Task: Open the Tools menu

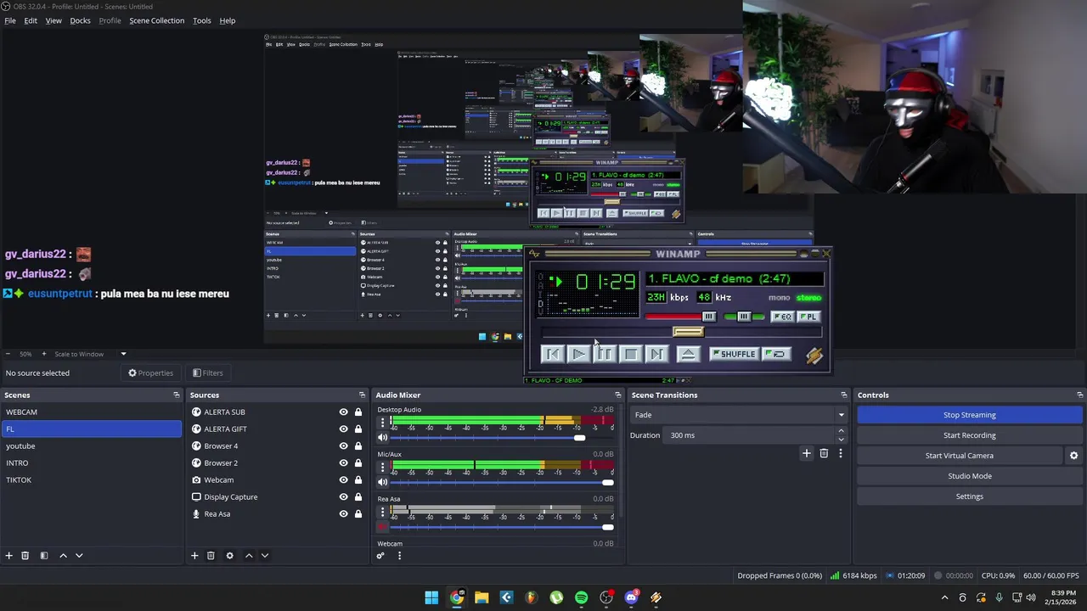Action: tap(202, 20)
